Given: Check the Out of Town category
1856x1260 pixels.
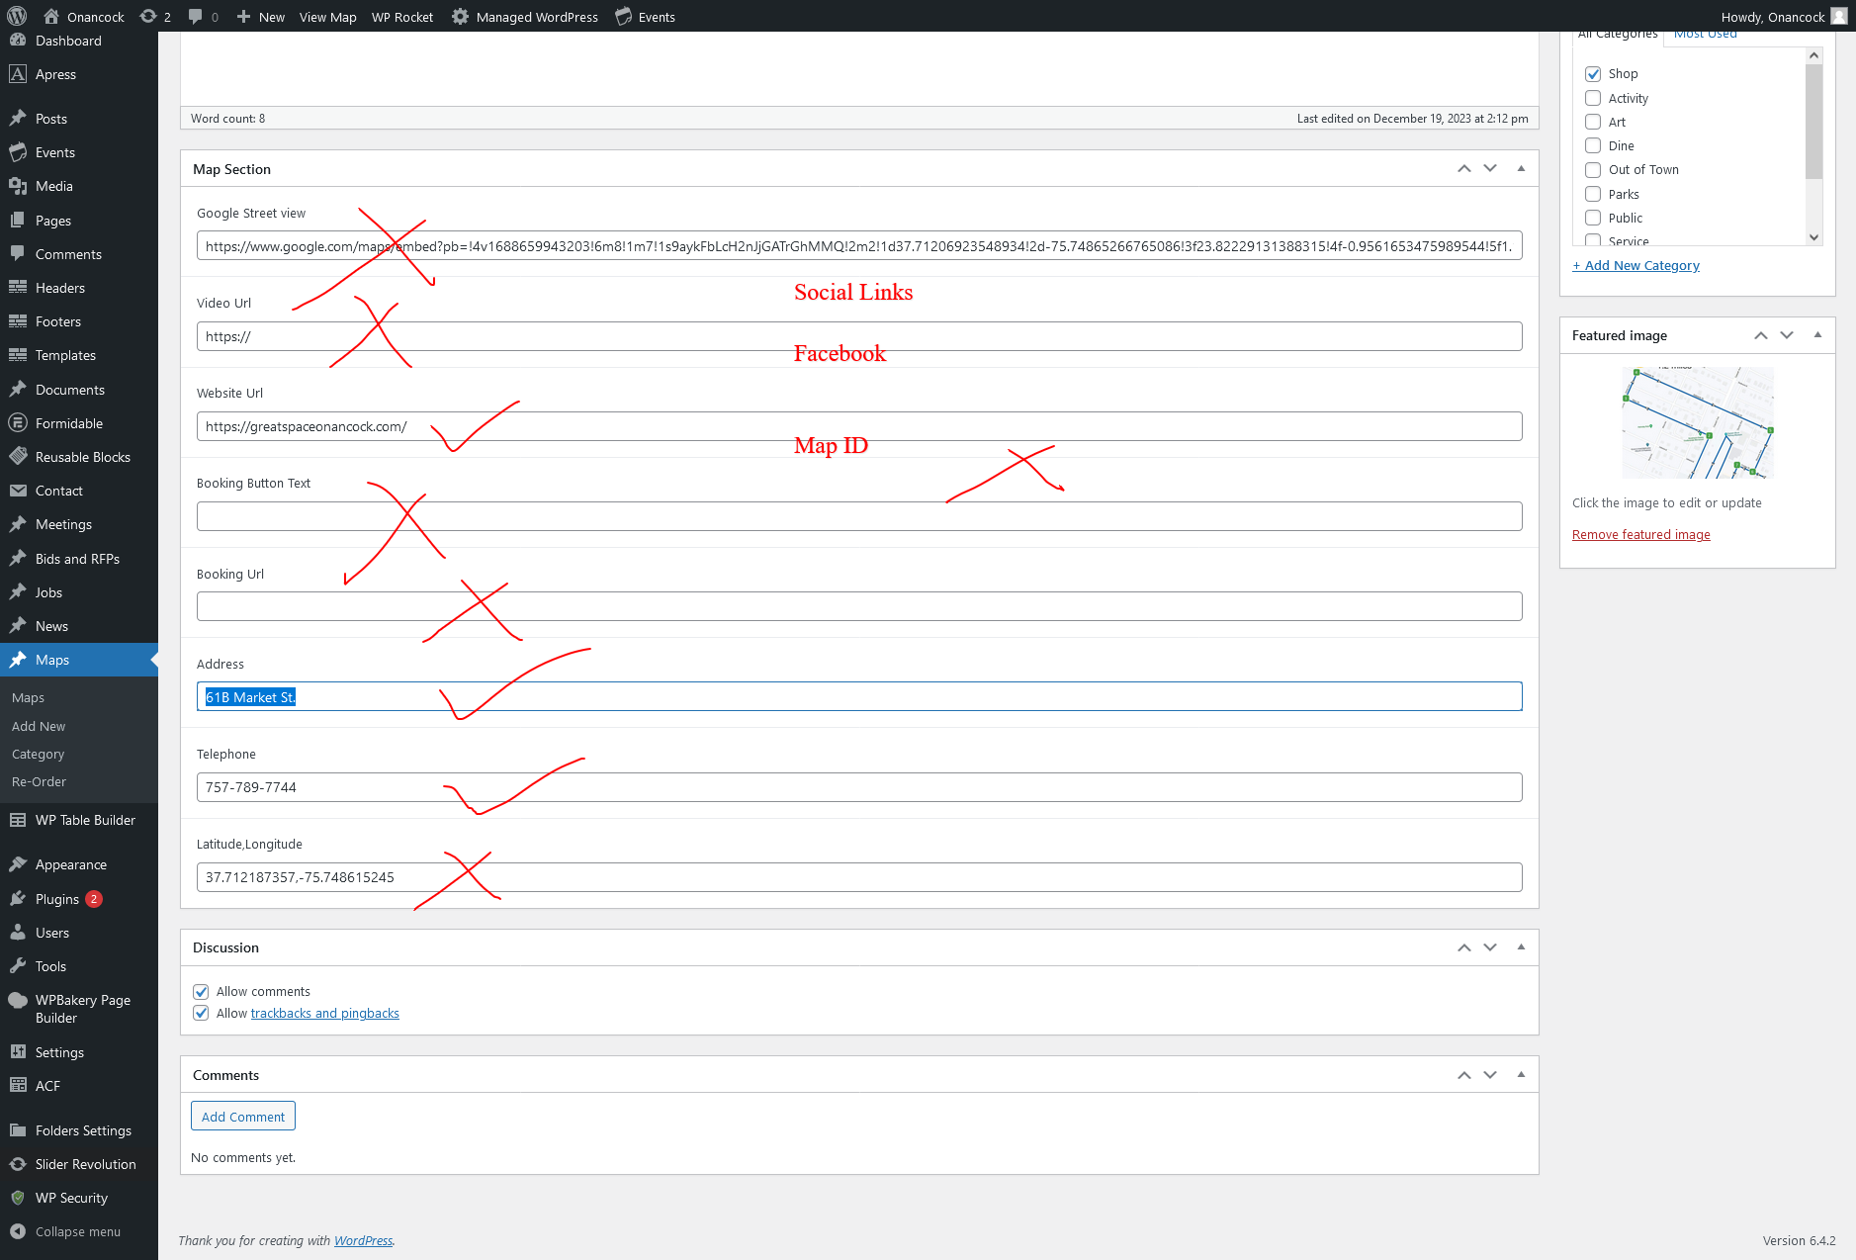Looking at the screenshot, I should (x=1593, y=170).
